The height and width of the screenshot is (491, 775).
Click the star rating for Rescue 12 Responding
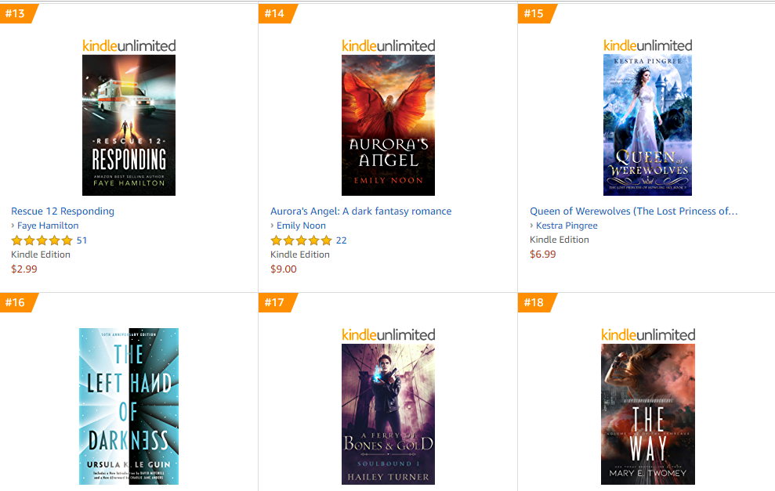[42, 240]
